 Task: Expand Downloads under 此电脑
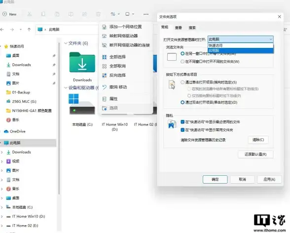coord(1,152)
